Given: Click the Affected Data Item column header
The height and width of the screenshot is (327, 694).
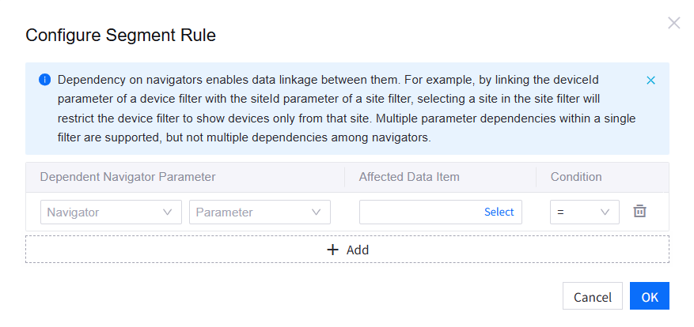Looking at the screenshot, I should click(409, 177).
